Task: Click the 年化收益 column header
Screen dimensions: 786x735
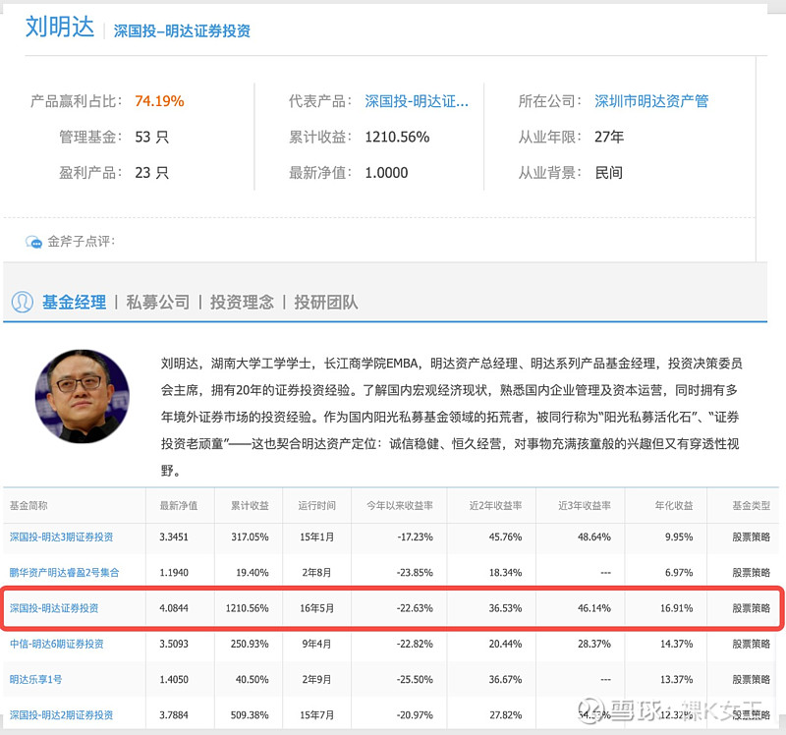Action: pyautogui.click(x=674, y=505)
